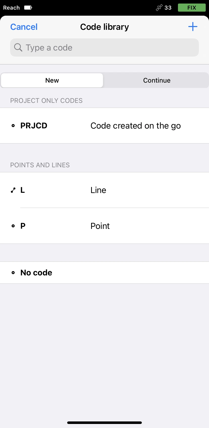The width and height of the screenshot is (209, 428).
Task: Tap the Reach receiver label
Action: point(11,8)
